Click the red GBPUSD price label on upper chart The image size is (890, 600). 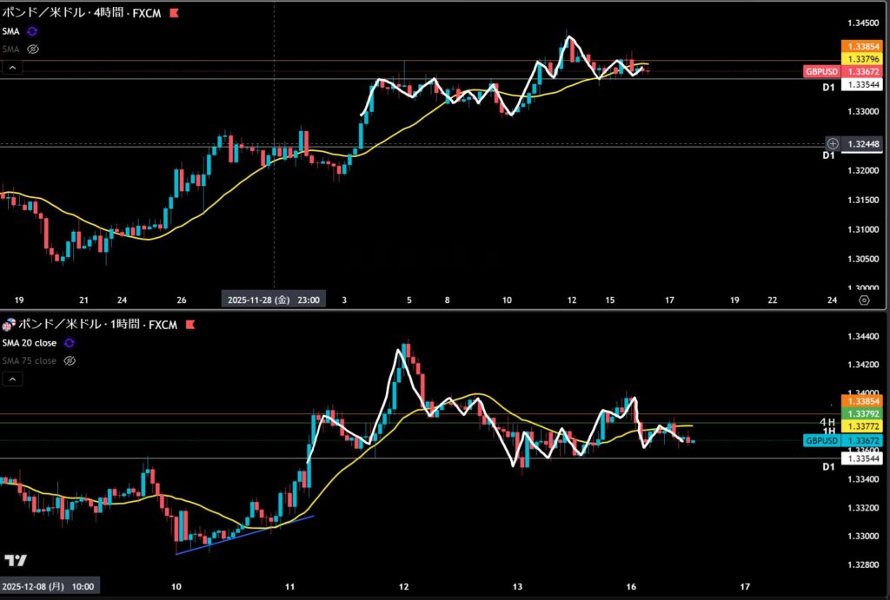(x=820, y=72)
